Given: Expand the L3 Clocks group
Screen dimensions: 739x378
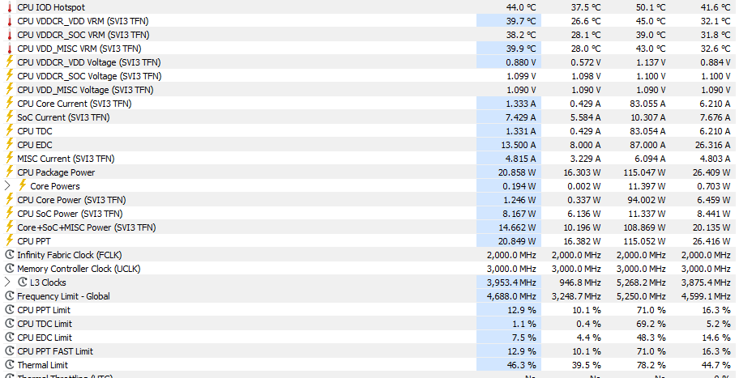Looking at the screenshot, I should [x=7, y=282].
